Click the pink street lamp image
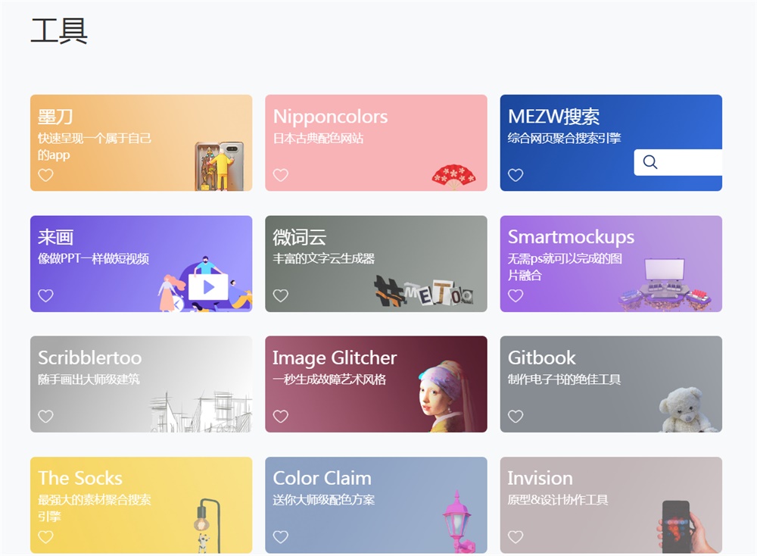Screen dimensions: 757x556 pos(457,520)
